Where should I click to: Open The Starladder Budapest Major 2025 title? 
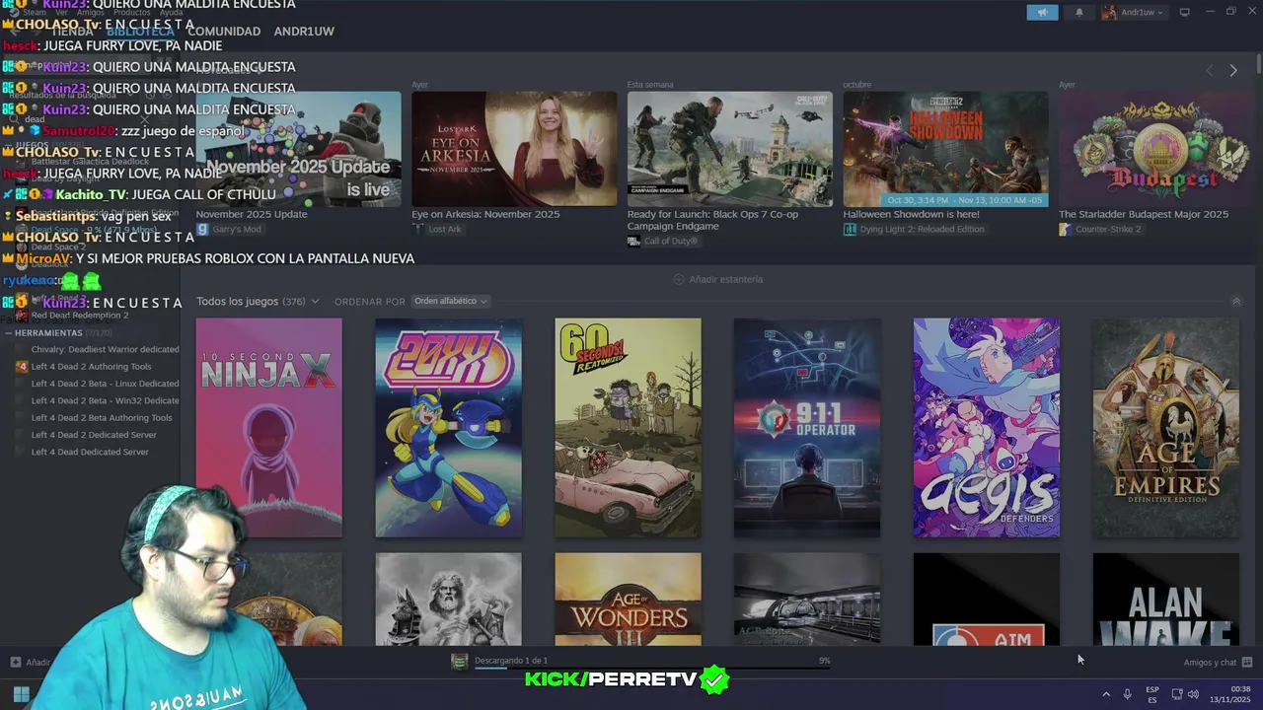point(1144,214)
